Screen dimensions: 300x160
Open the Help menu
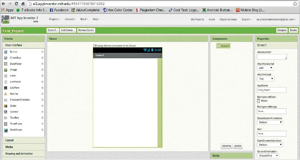pos(96,19)
